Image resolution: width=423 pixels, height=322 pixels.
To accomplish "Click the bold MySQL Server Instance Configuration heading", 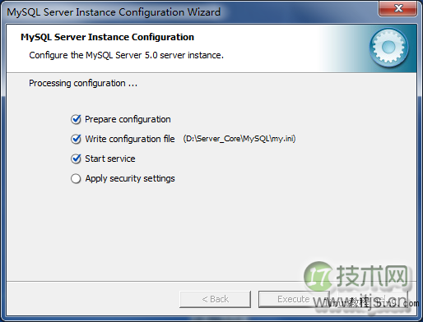I will (107, 37).
